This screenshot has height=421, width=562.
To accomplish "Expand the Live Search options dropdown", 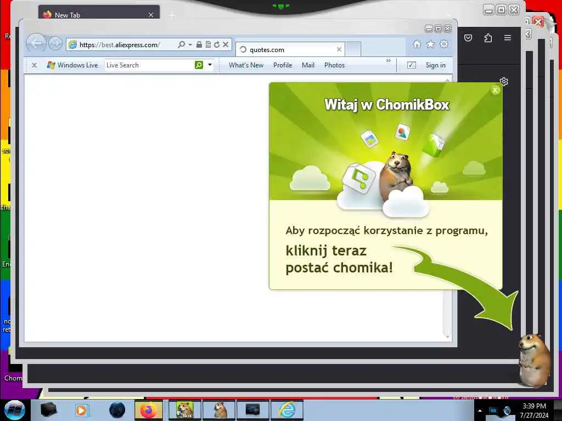I will click(210, 65).
